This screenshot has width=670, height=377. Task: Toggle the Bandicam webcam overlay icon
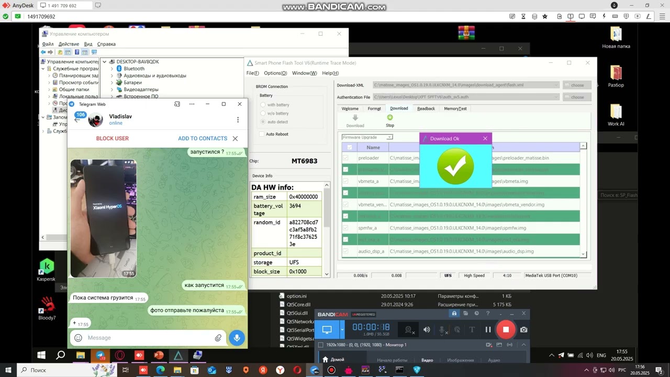click(x=409, y=329)
